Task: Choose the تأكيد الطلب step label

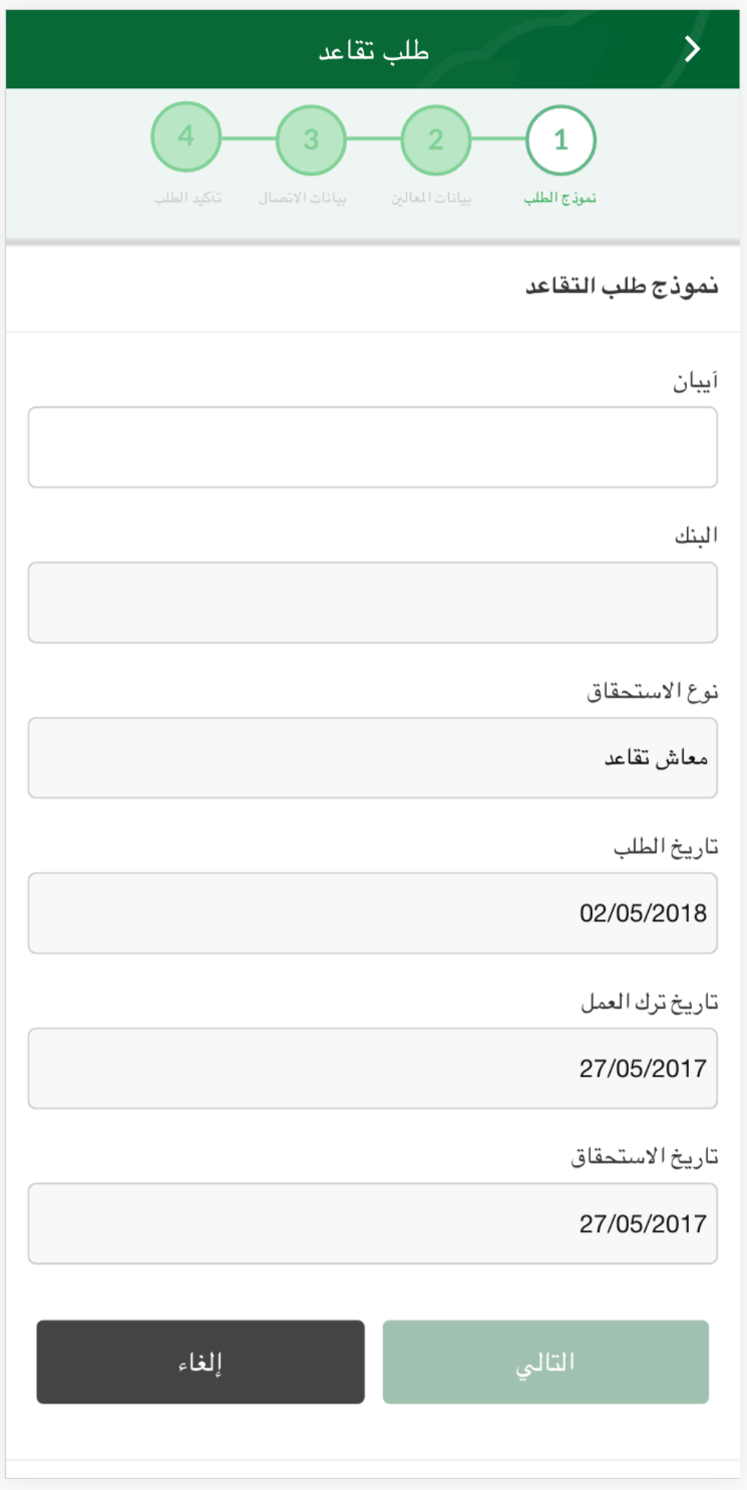Action: pos(187,198)
